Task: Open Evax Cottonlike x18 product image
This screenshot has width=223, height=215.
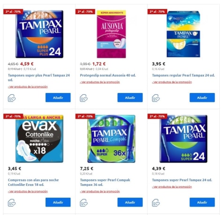Action: point(39,139)
